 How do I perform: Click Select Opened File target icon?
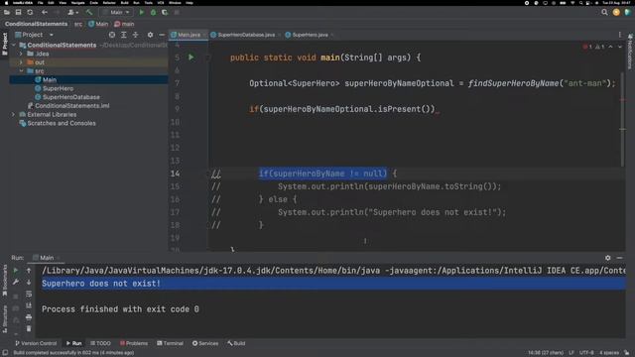point(112,35)
